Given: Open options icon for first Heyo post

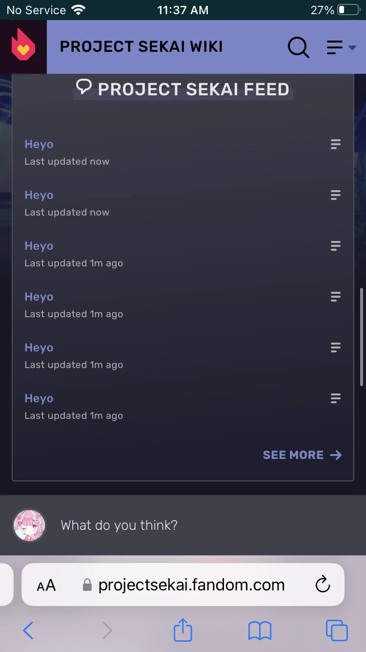Looking at the screenshot, I should point(335,144).
